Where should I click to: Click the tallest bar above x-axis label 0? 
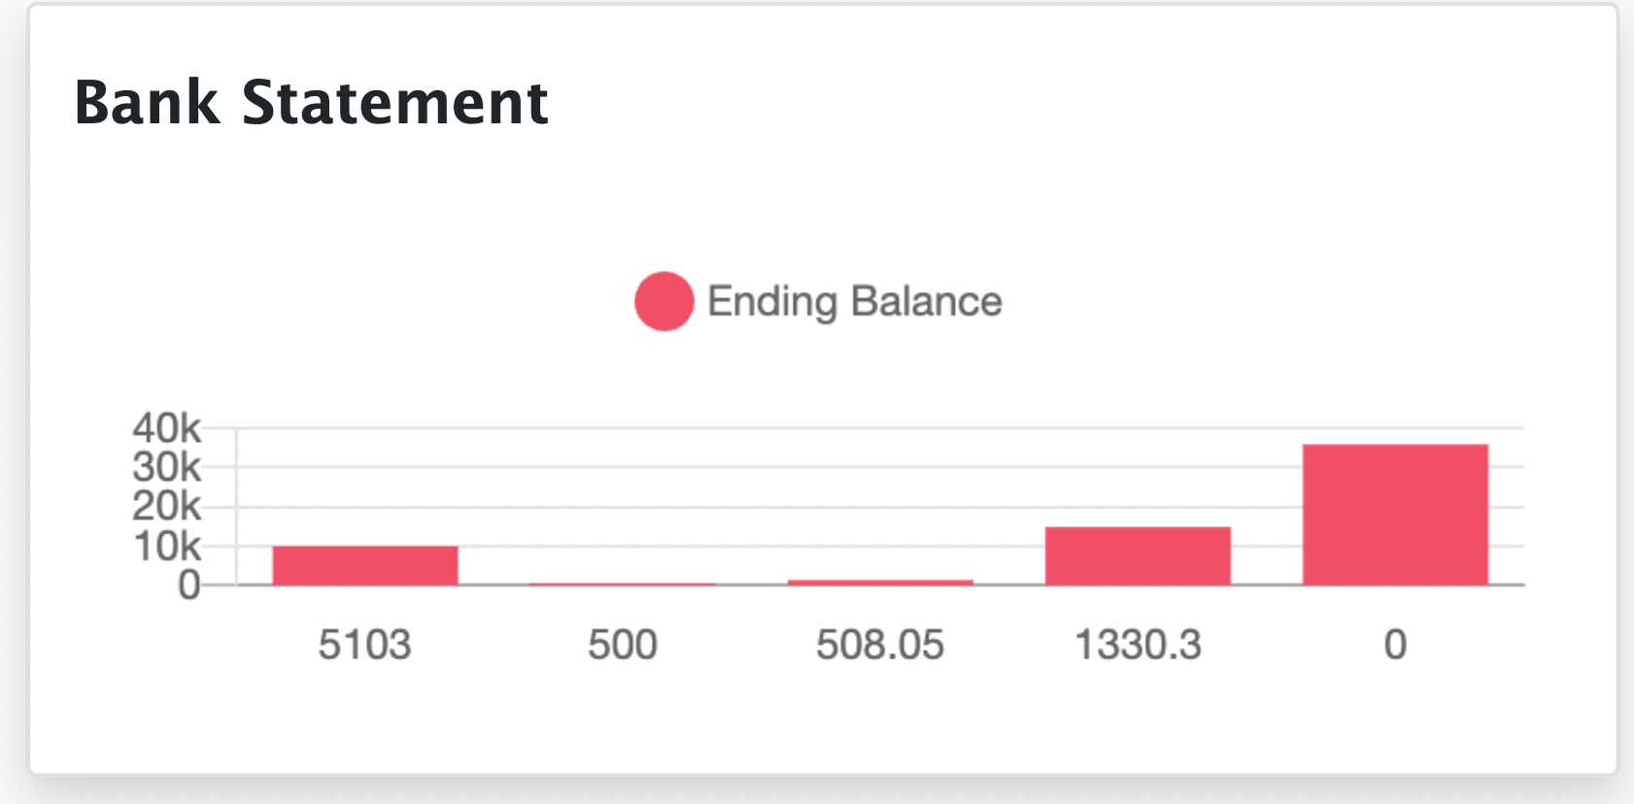pos(1395,515)
